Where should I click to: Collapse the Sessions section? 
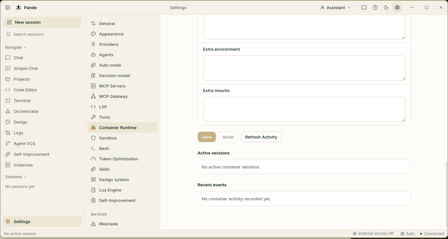(x=16, y=177)
